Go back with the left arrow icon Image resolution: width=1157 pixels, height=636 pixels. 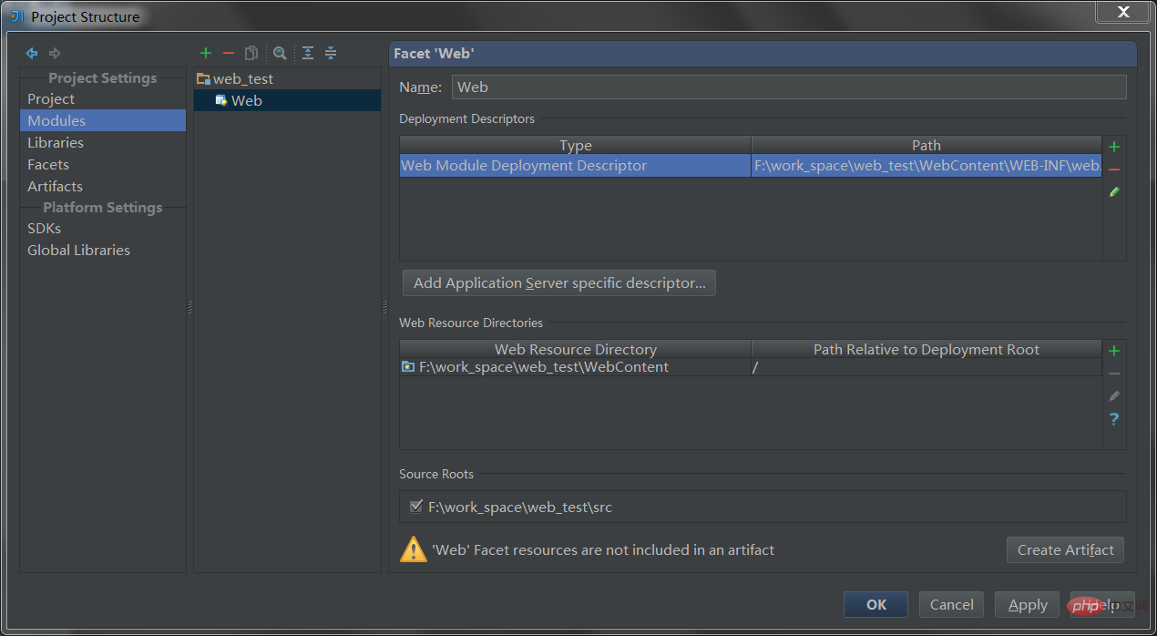coord(32,54)
